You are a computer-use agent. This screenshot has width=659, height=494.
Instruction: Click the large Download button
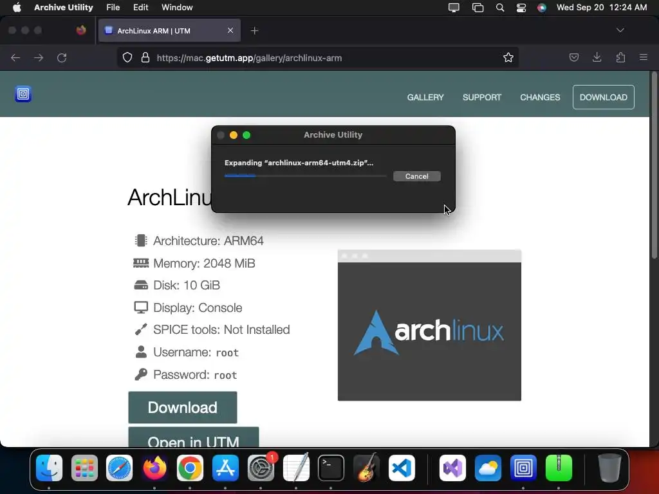pos(182,407)
